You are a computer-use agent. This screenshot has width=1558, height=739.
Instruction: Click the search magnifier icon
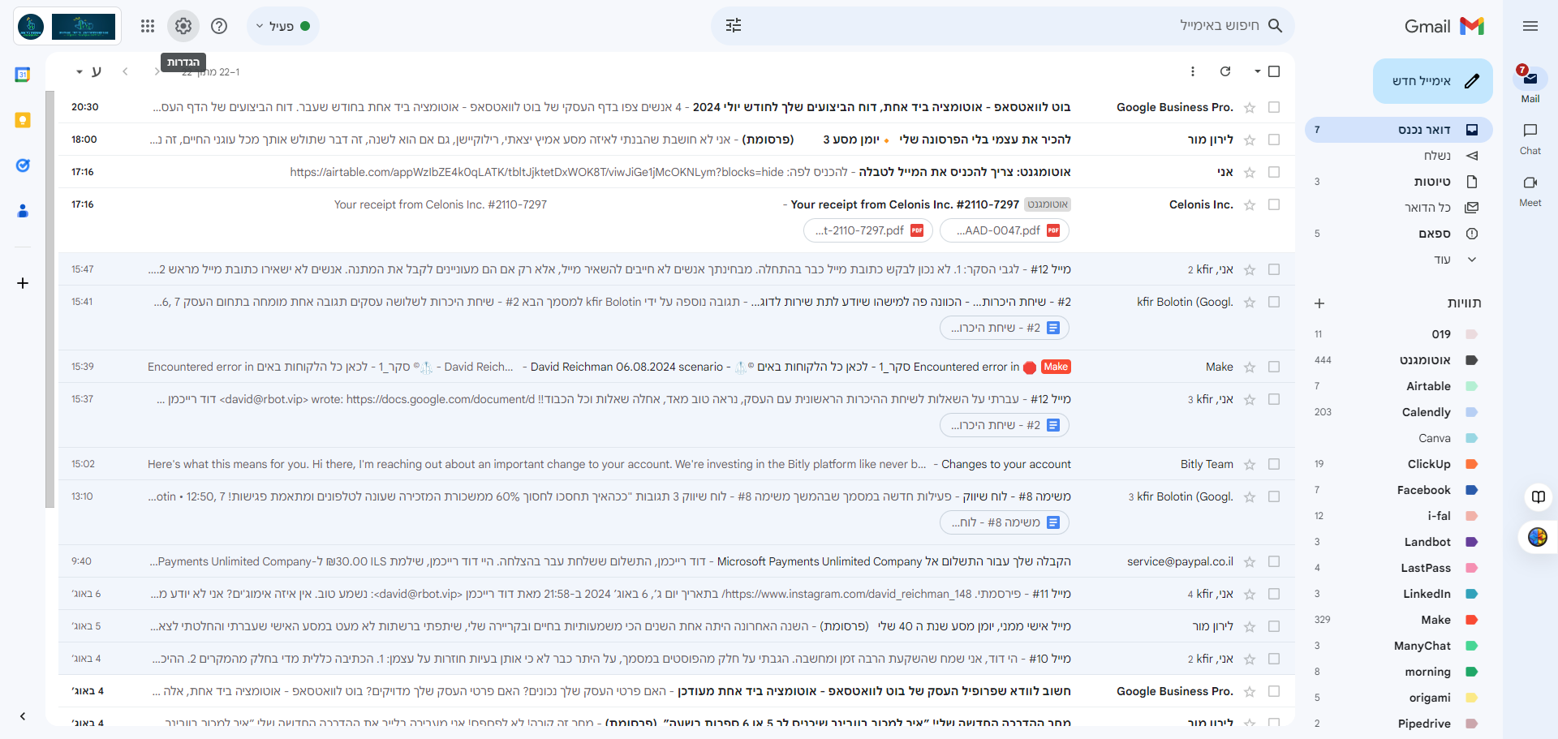pos(1275,26)
